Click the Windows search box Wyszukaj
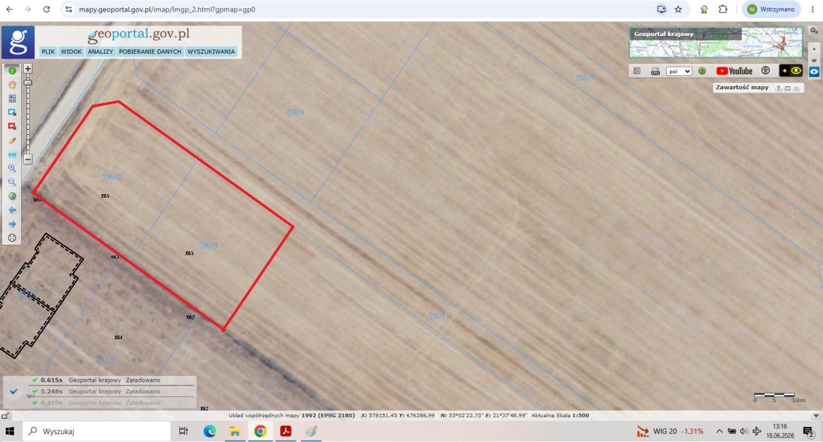823x442 pixels. coord(96,432)
